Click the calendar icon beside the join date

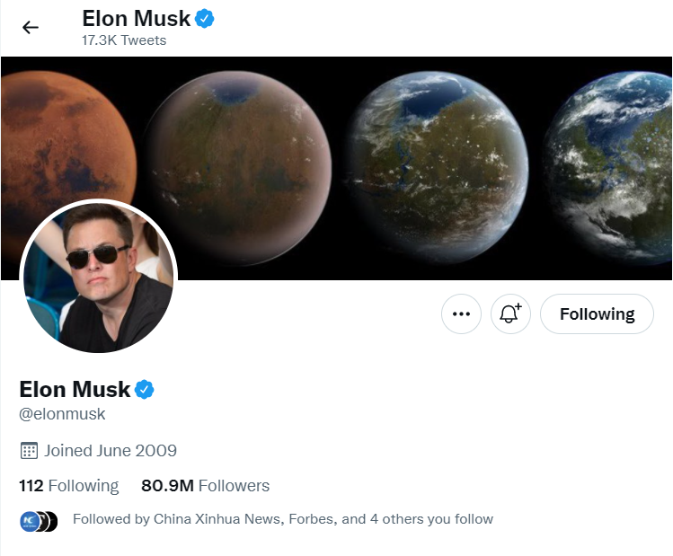[x=29, y=451]
